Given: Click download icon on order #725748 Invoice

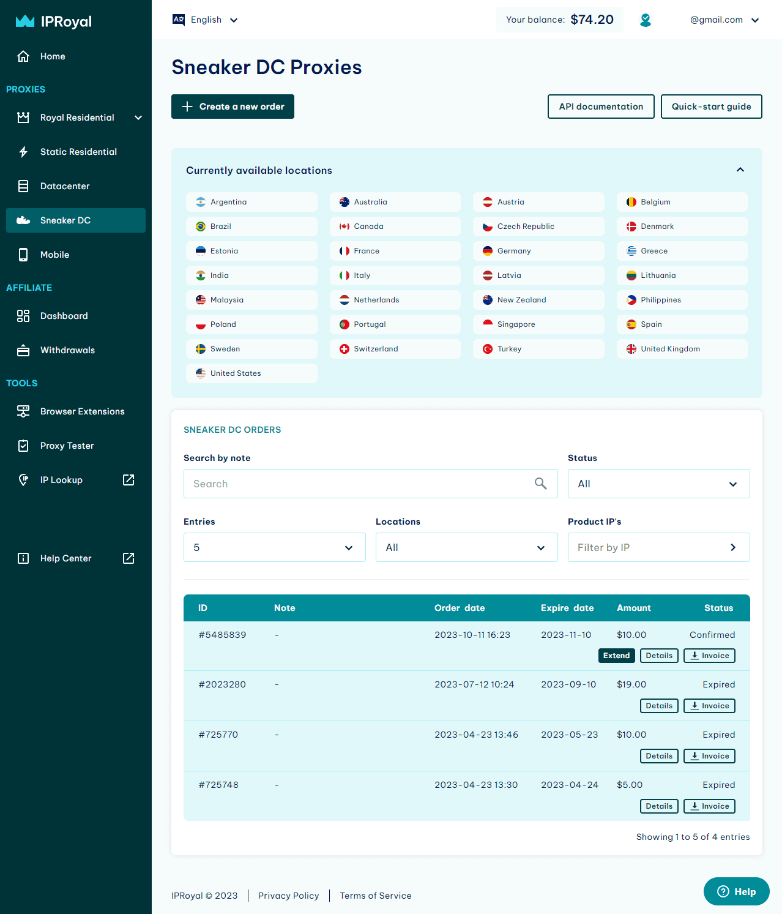Looking at the screenshot, I should click(x=694, y=806).
